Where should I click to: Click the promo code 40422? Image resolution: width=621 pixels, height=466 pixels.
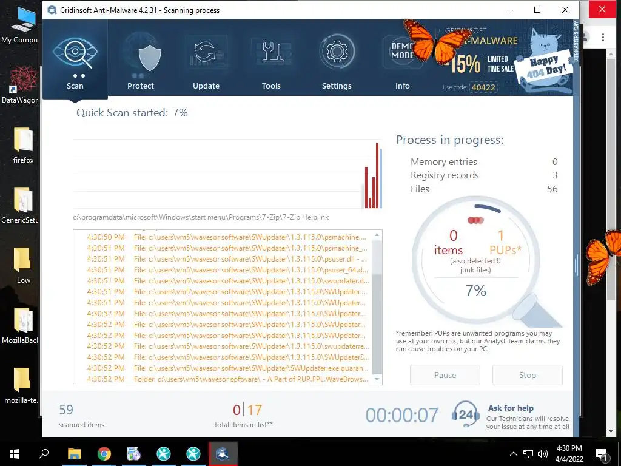(483, 87)
